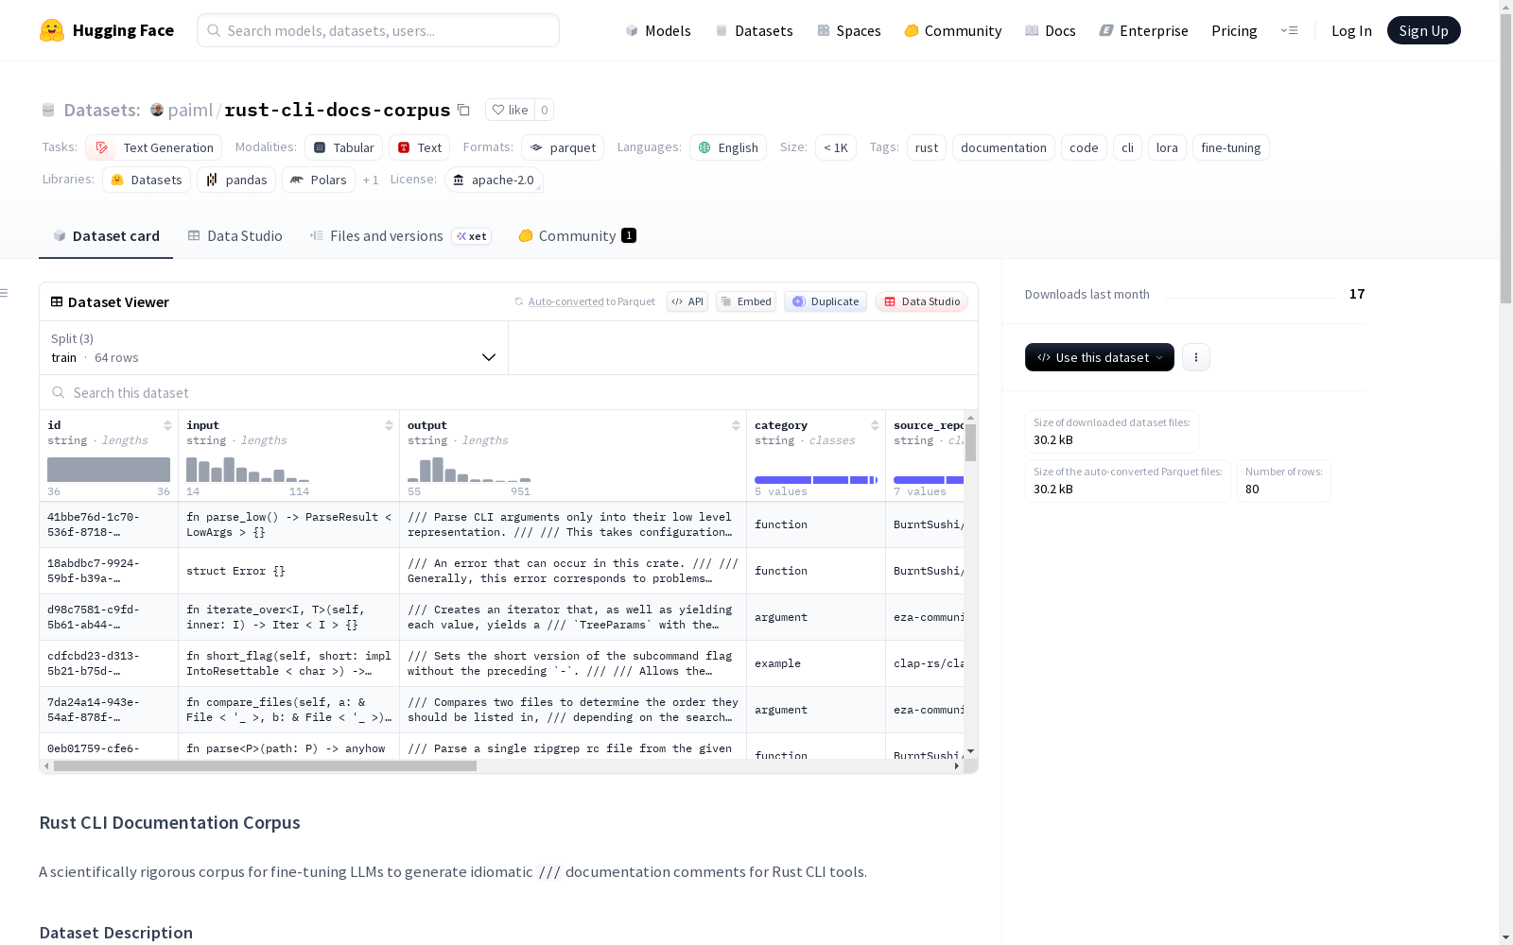Go to the Community tab
1513x945 pixels.
tap(577, 236)
